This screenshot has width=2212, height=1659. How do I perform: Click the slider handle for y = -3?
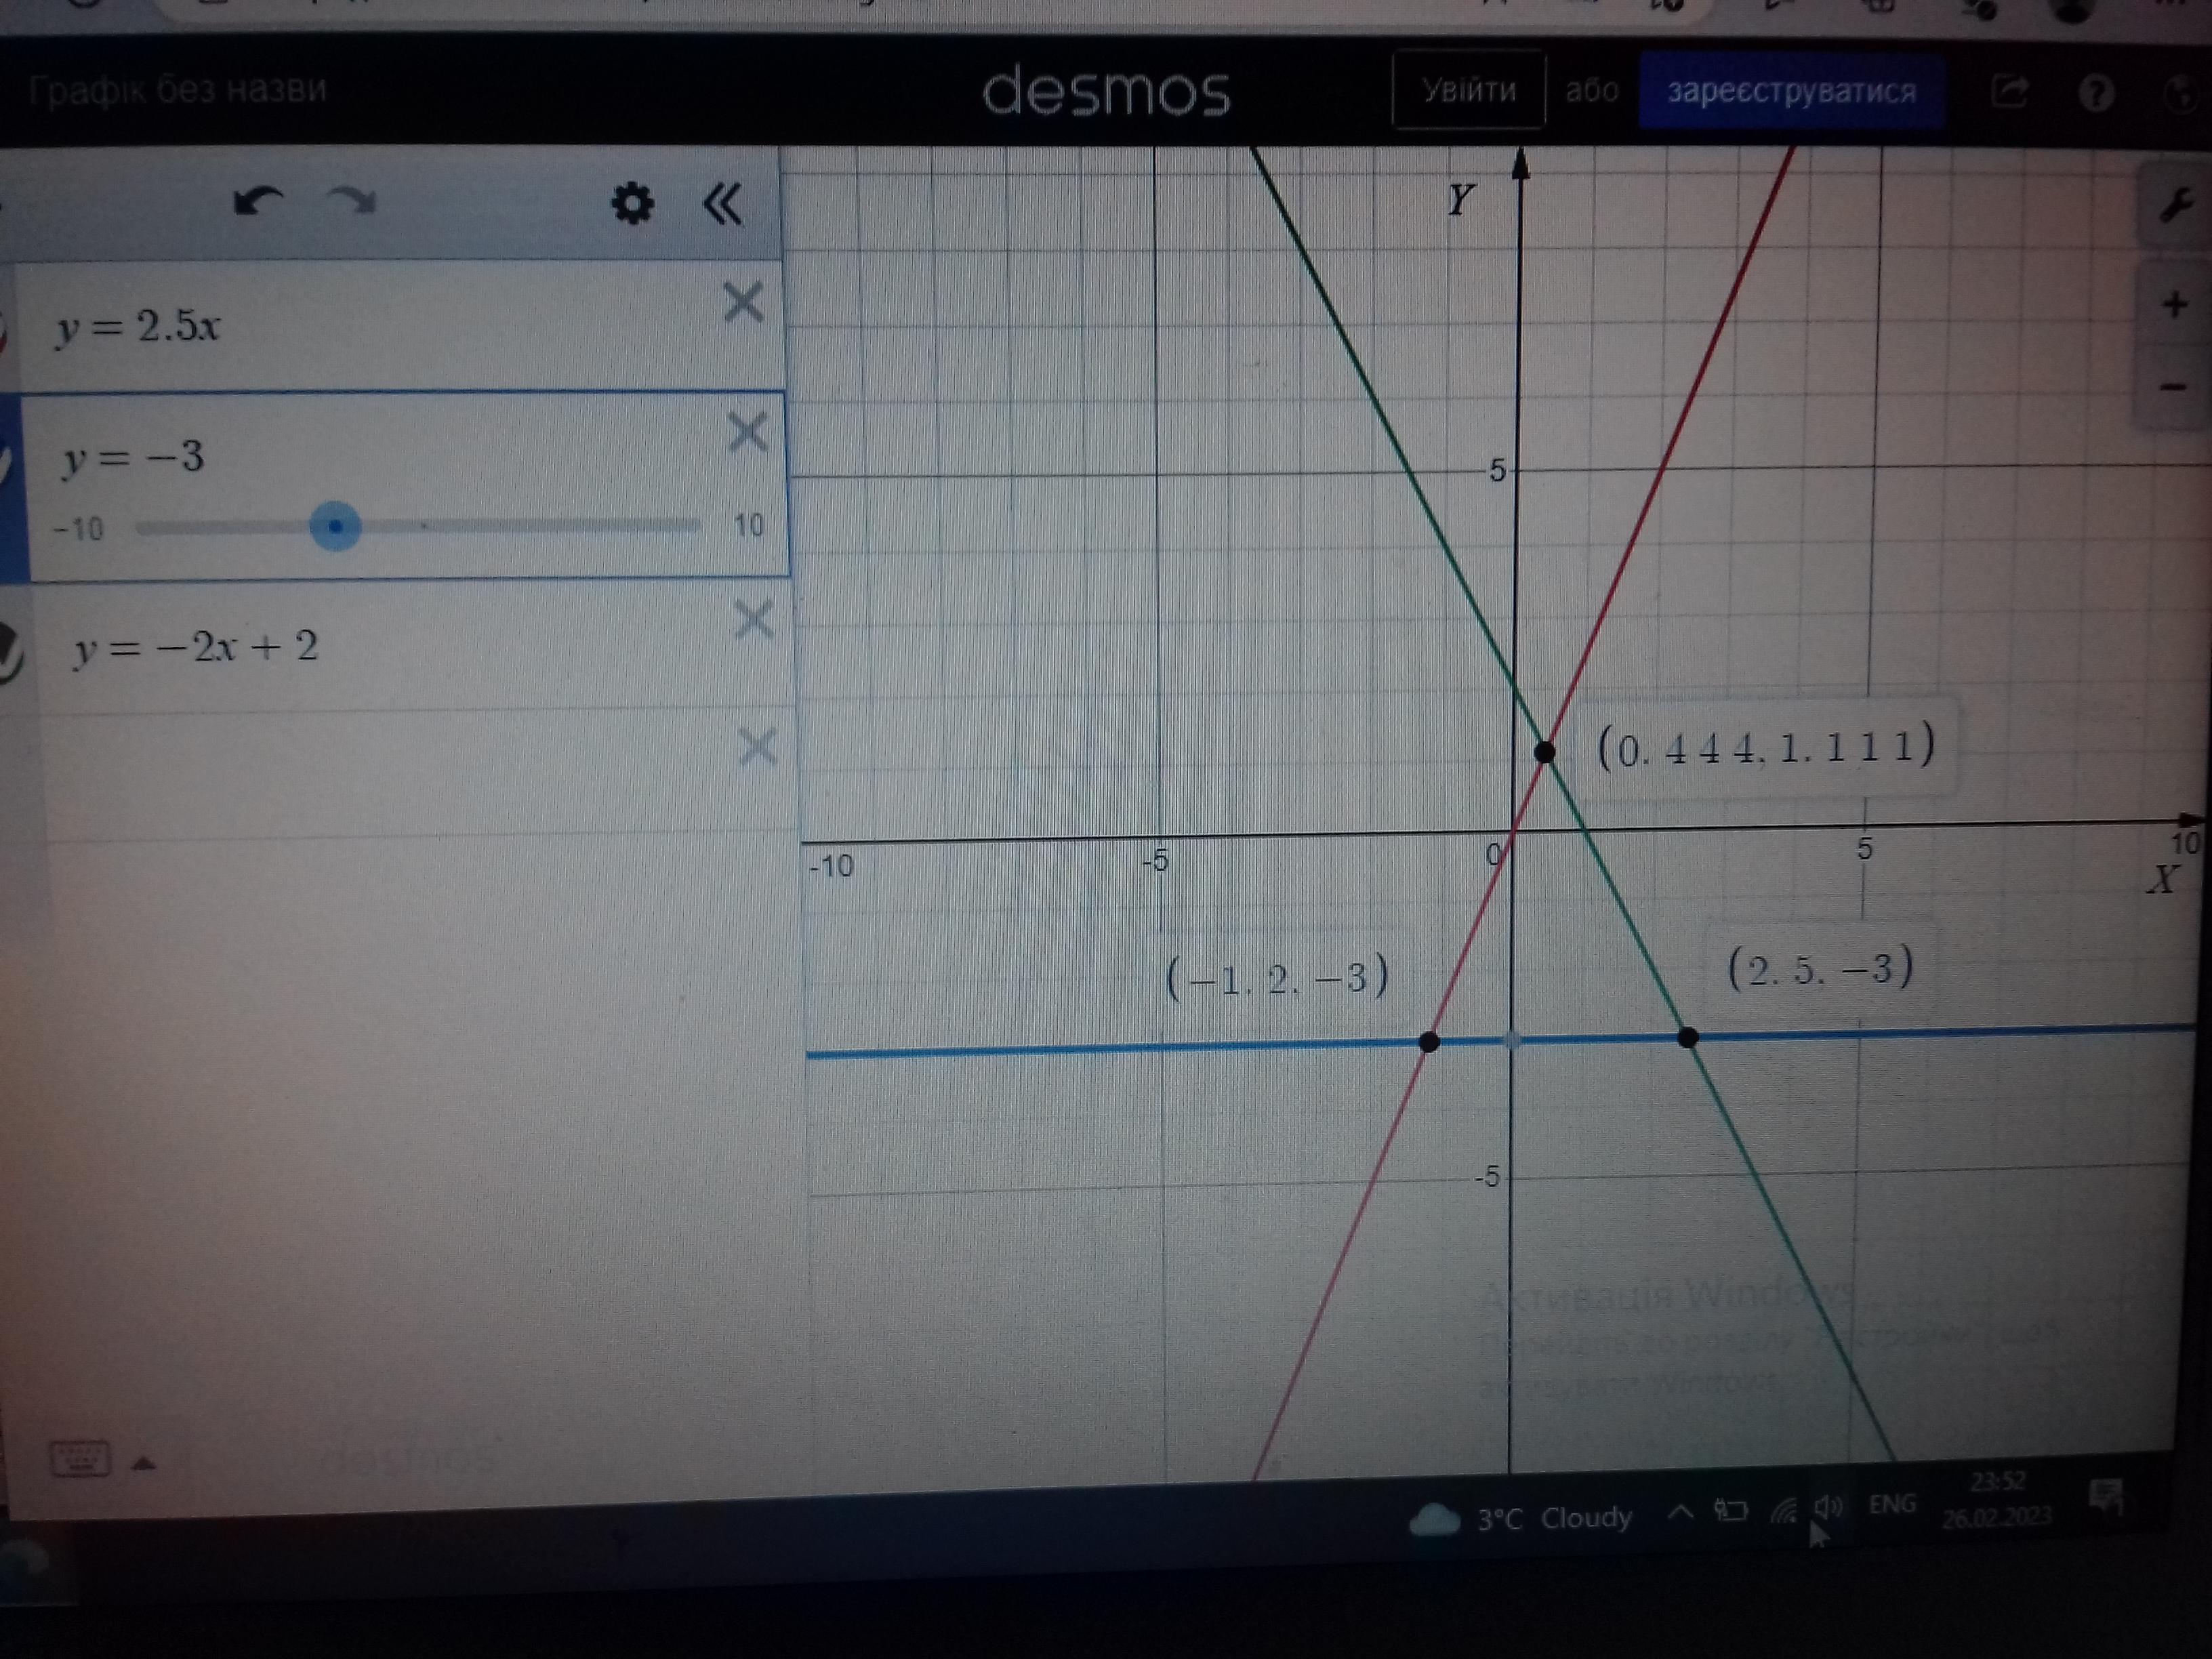pos(335,526)
